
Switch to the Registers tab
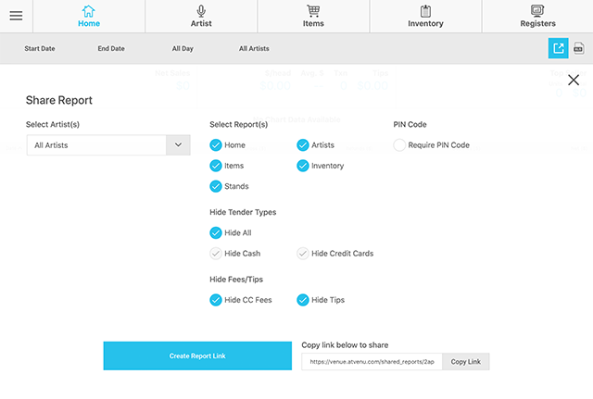(x=537, y=16)
